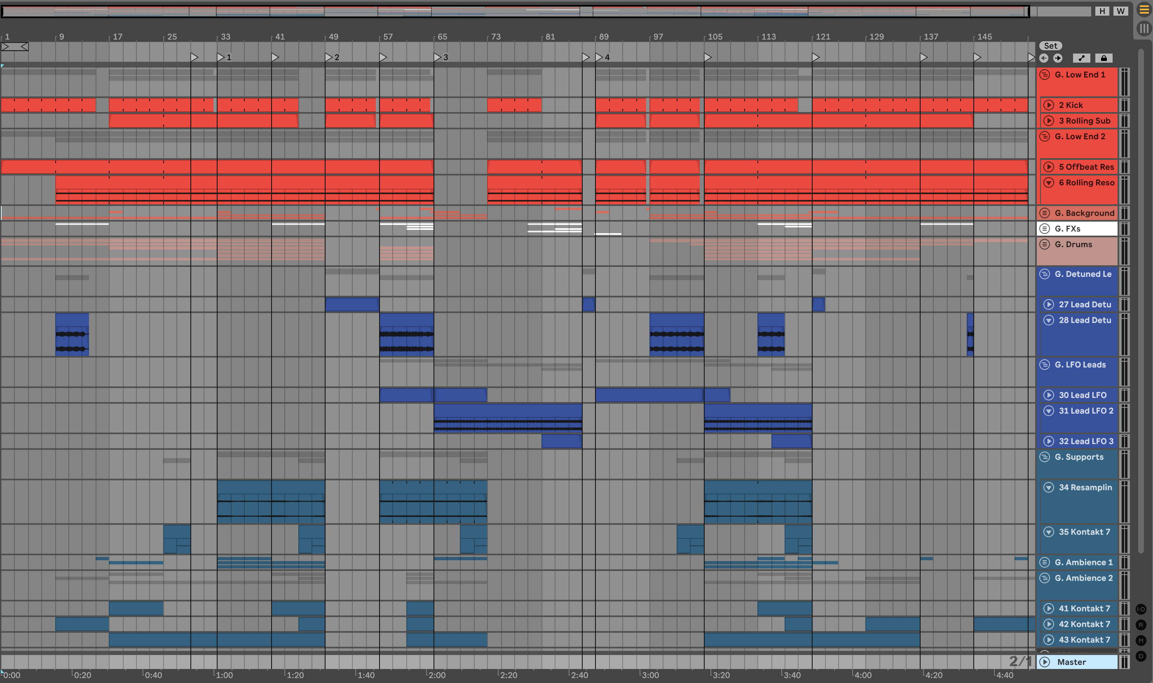Jump to previous locator arrow
The width and height of the screenshot is (1153, 683).
(x=1043, y=58)
